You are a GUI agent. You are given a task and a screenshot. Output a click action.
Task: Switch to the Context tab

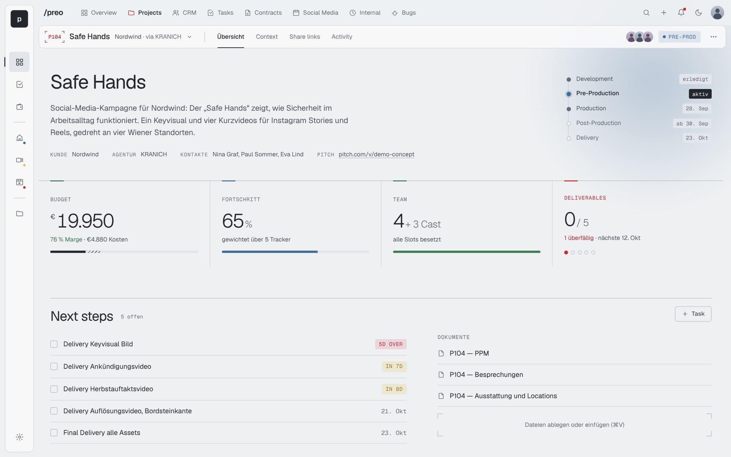tap(267, 37)
